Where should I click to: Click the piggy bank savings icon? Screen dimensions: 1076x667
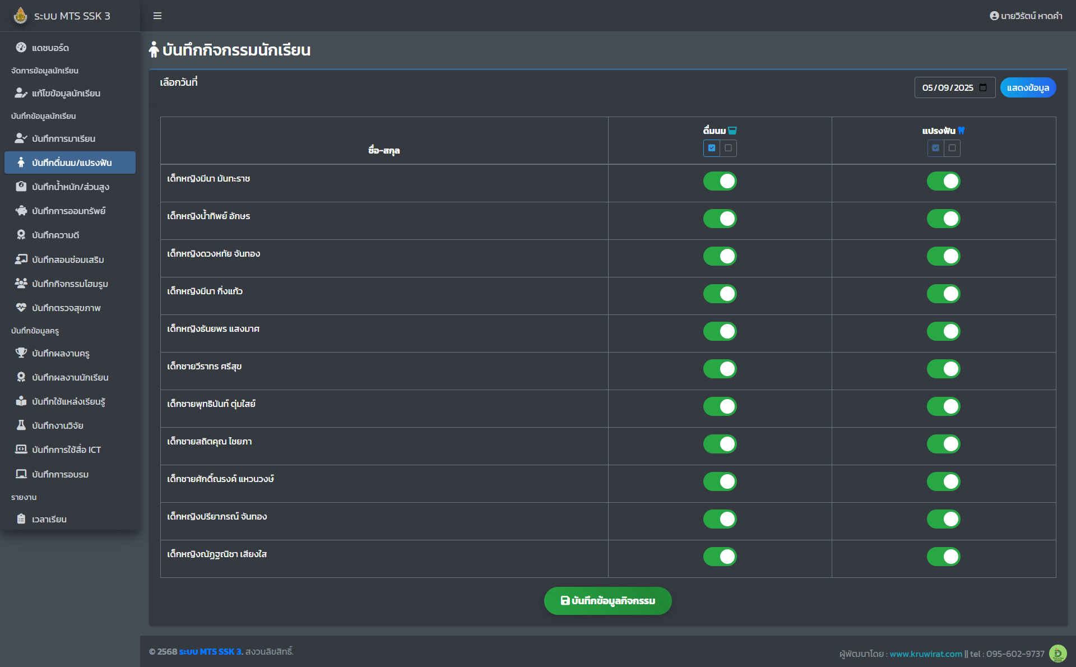coord(21,211)
